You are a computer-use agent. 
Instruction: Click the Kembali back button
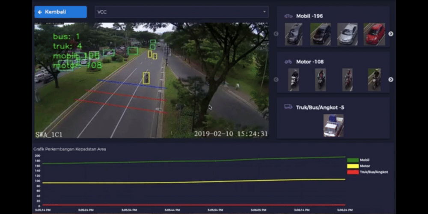60,12
